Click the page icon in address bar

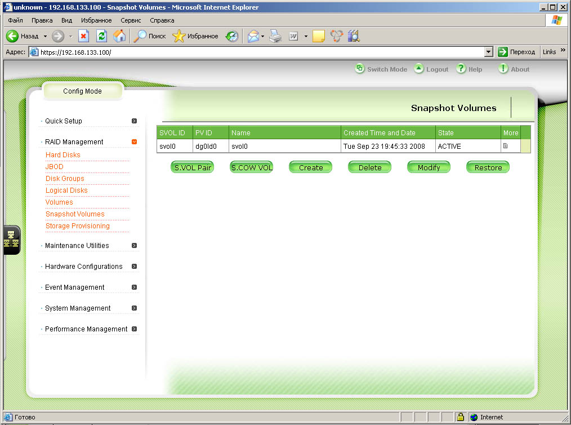[x=34, y=52]
